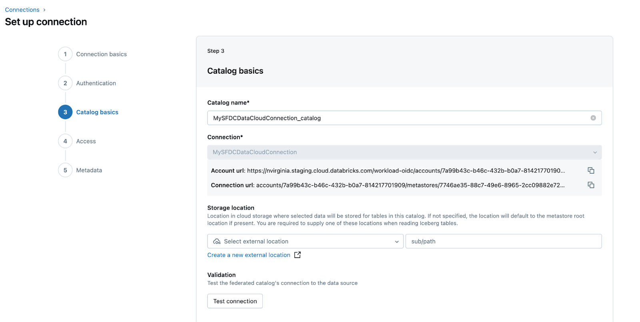Navigate to Connections breadcrumb
This screenshot has height=322, width=640.
[x=22, y=10]
